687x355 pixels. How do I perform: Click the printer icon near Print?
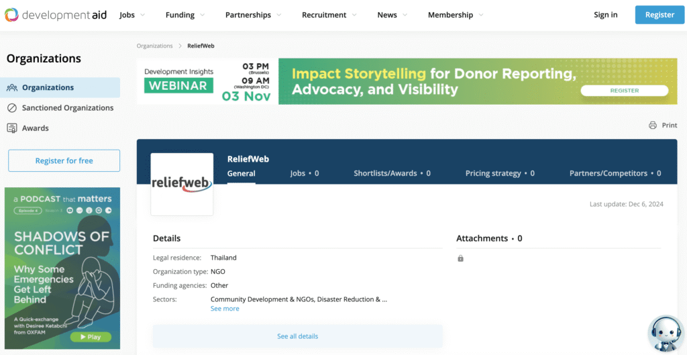(x=652, y=125)
